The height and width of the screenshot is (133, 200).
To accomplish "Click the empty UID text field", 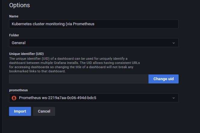I will click(79, 79).
